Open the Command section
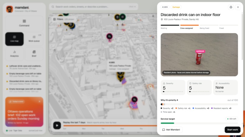Viewport: 245px width, 137px height. [x=24, y=23]
